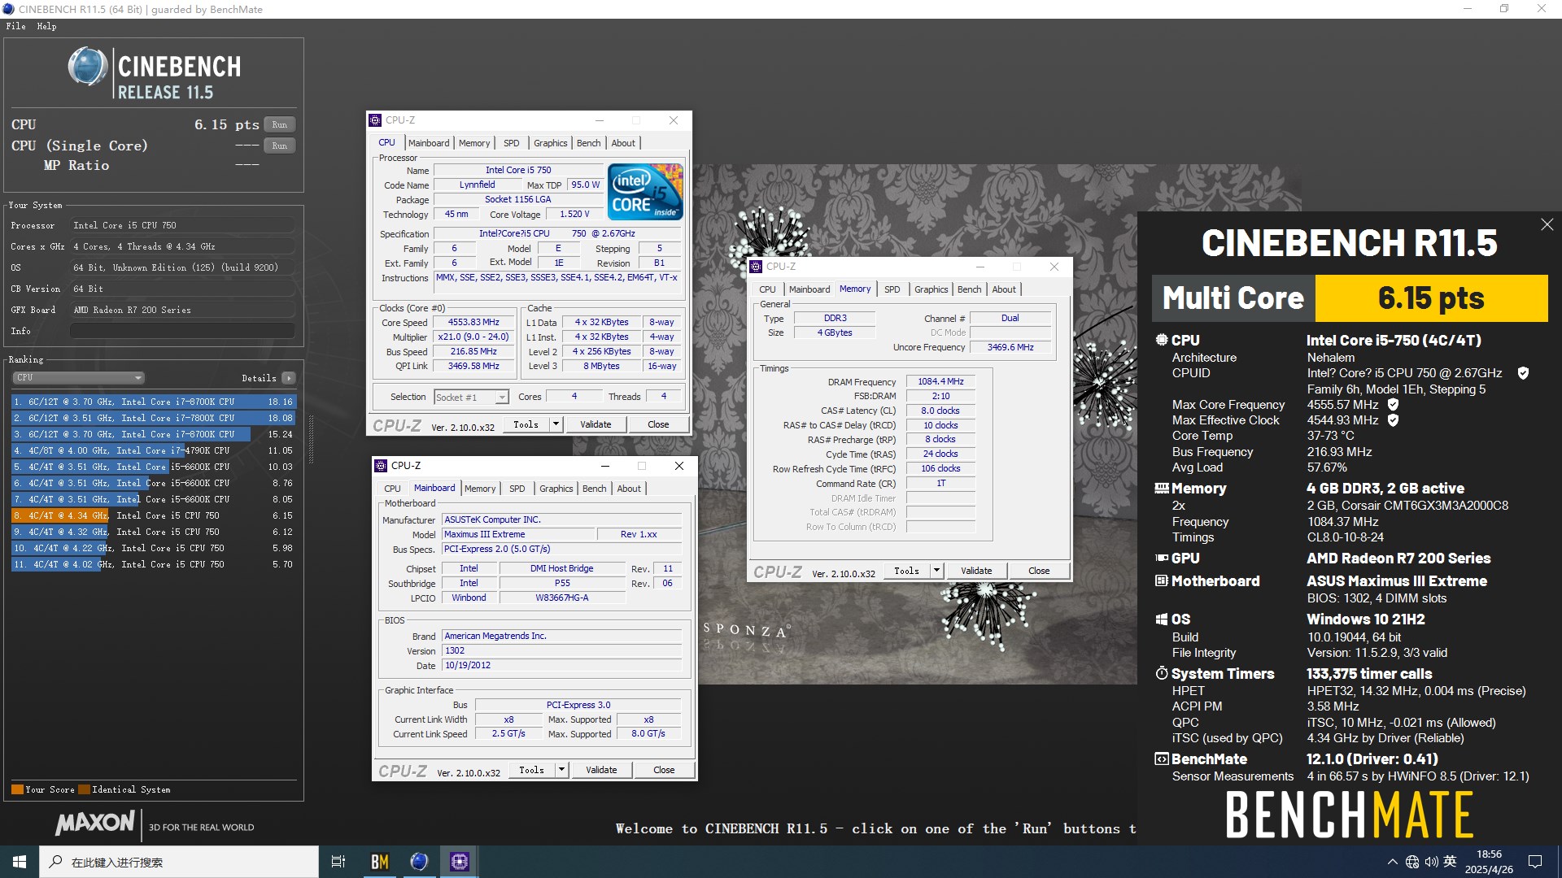
Task: Click the BenchMate Memory section icon
Action: (x=1162, y=489)
